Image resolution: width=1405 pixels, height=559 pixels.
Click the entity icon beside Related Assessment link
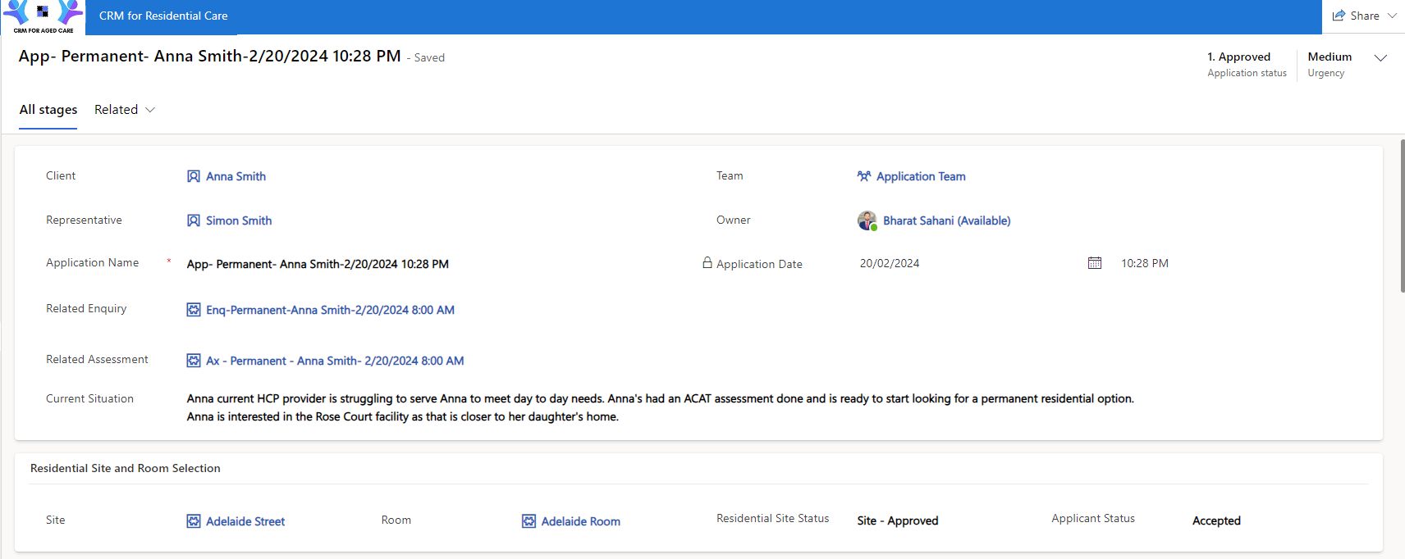point(194,361)
